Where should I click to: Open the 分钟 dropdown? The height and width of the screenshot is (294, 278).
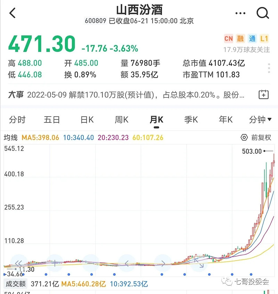pos(260,120)
